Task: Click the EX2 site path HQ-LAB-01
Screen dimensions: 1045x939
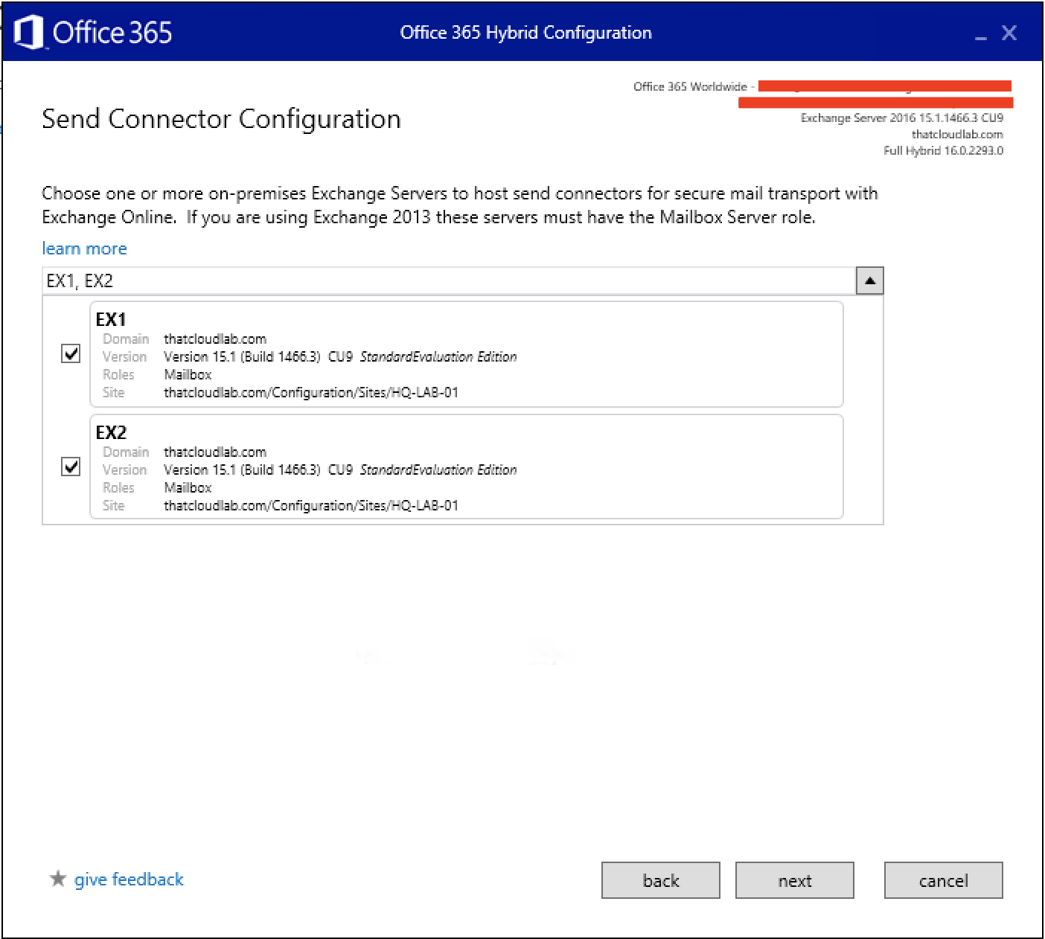Action: tap(310, 505)
